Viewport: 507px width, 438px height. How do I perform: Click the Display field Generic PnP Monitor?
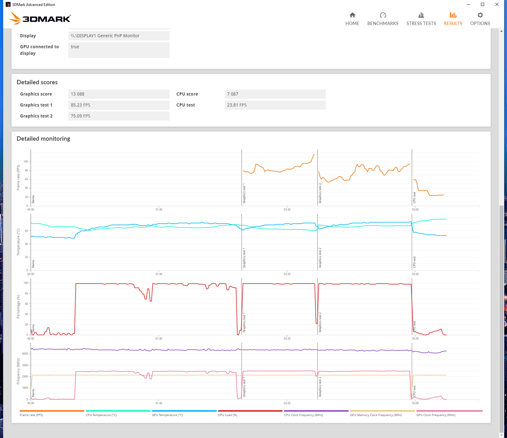119,36
